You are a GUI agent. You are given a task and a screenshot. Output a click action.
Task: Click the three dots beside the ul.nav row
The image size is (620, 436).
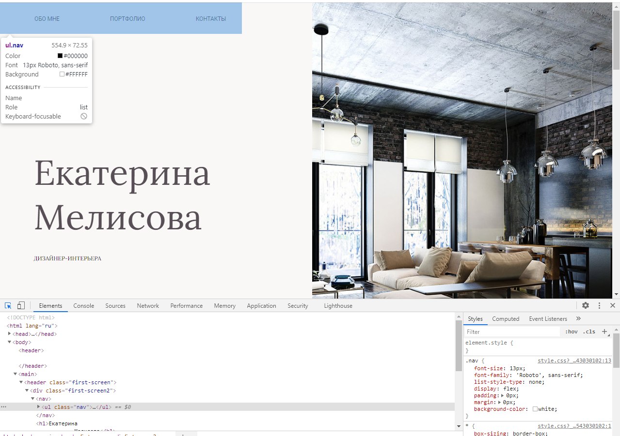(x=3, y=407)
